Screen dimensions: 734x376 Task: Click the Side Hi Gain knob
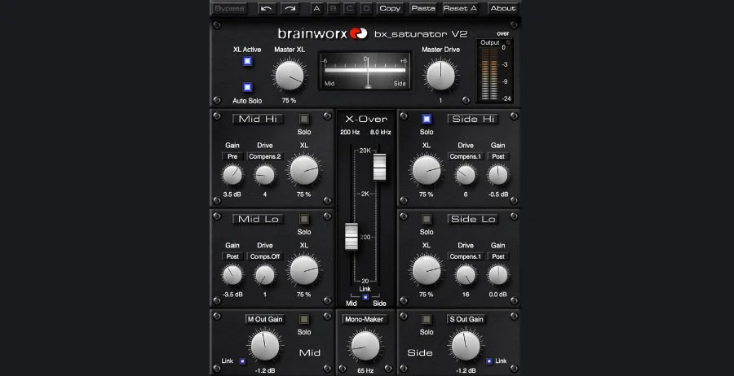pos(498,175)
